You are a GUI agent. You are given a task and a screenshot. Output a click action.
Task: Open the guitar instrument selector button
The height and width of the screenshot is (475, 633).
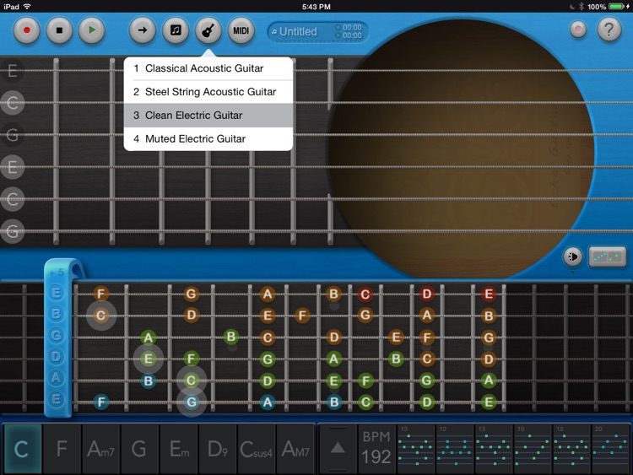pos(208,30)
